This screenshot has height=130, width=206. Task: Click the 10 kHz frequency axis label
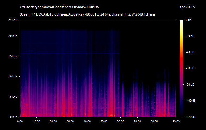tap(12, 76)
